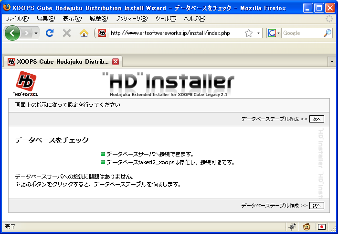This screenshot has width=338, height=234.
Task: Click the monkey face status bar icon
Action: click(306, 227)
